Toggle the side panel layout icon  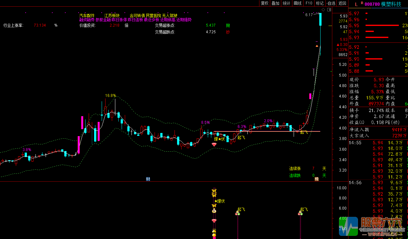(x=329, y=9)
